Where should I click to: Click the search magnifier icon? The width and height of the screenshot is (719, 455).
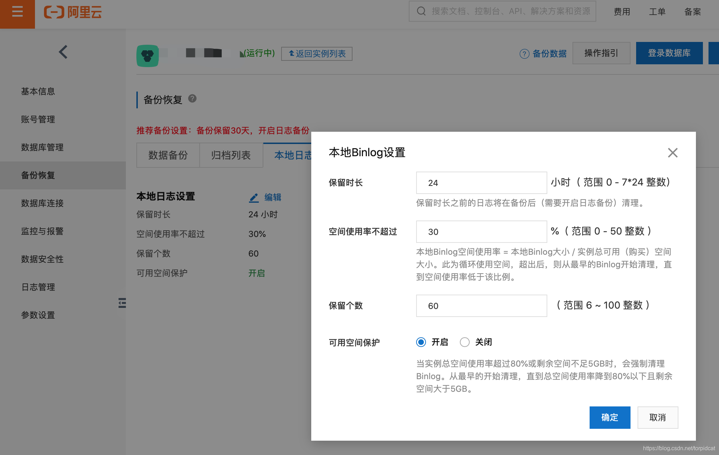pyautogui.click(x=421, y=11)
